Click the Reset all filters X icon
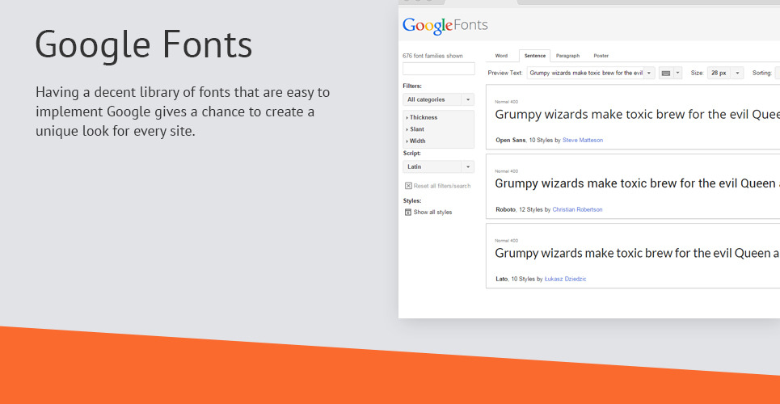The image size is (780, 404). click(408, 186)
